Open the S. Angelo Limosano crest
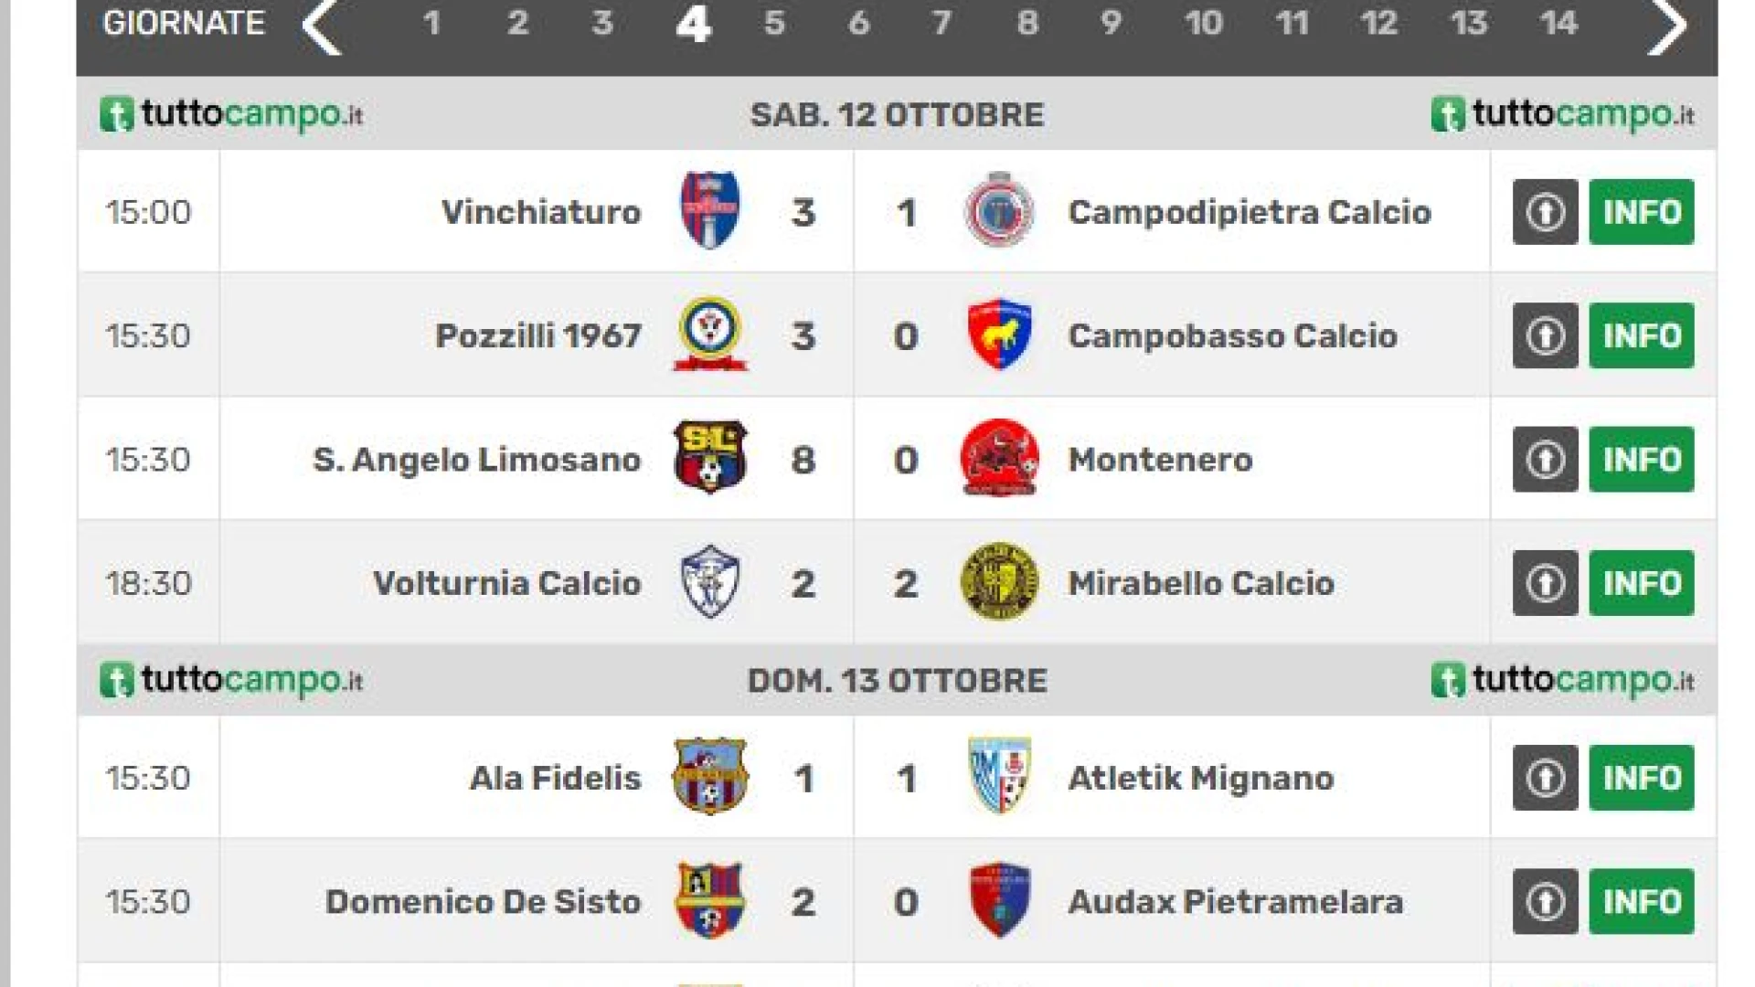The image size is (1755, 987). coord(710,457)
